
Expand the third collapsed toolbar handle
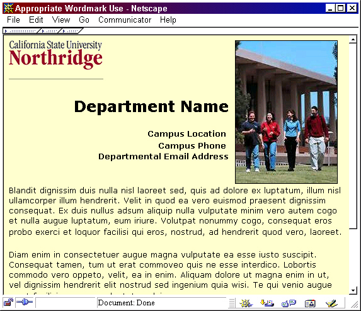pyautogui.click(x=71, y=31)
